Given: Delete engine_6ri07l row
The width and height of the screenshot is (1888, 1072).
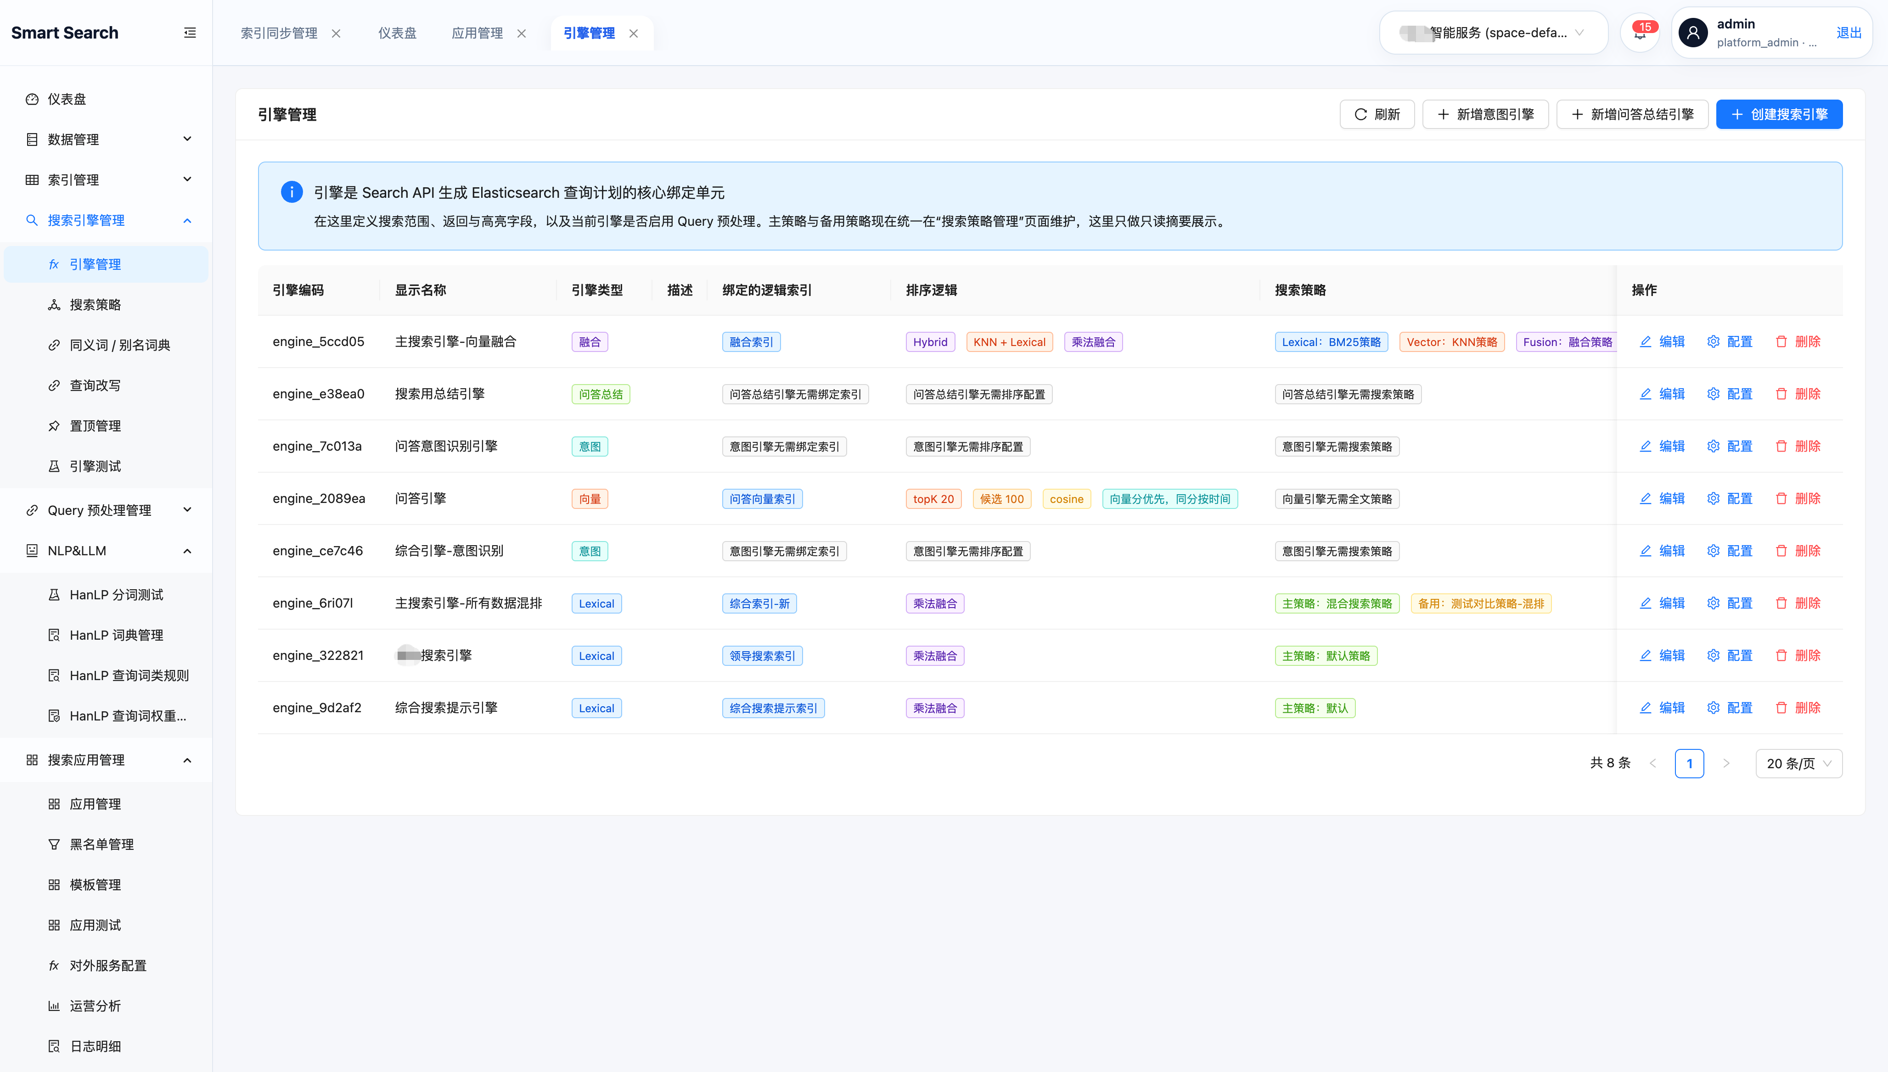Looking at the screenshot, I should [1798, 603].
